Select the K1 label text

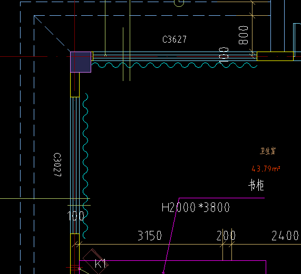(x=100, y=263)
